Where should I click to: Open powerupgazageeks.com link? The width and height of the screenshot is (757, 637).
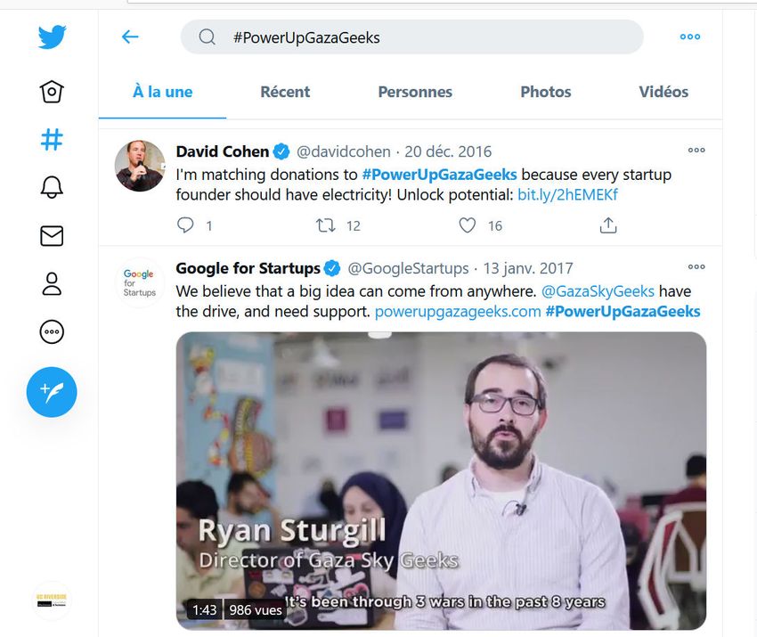458,312
